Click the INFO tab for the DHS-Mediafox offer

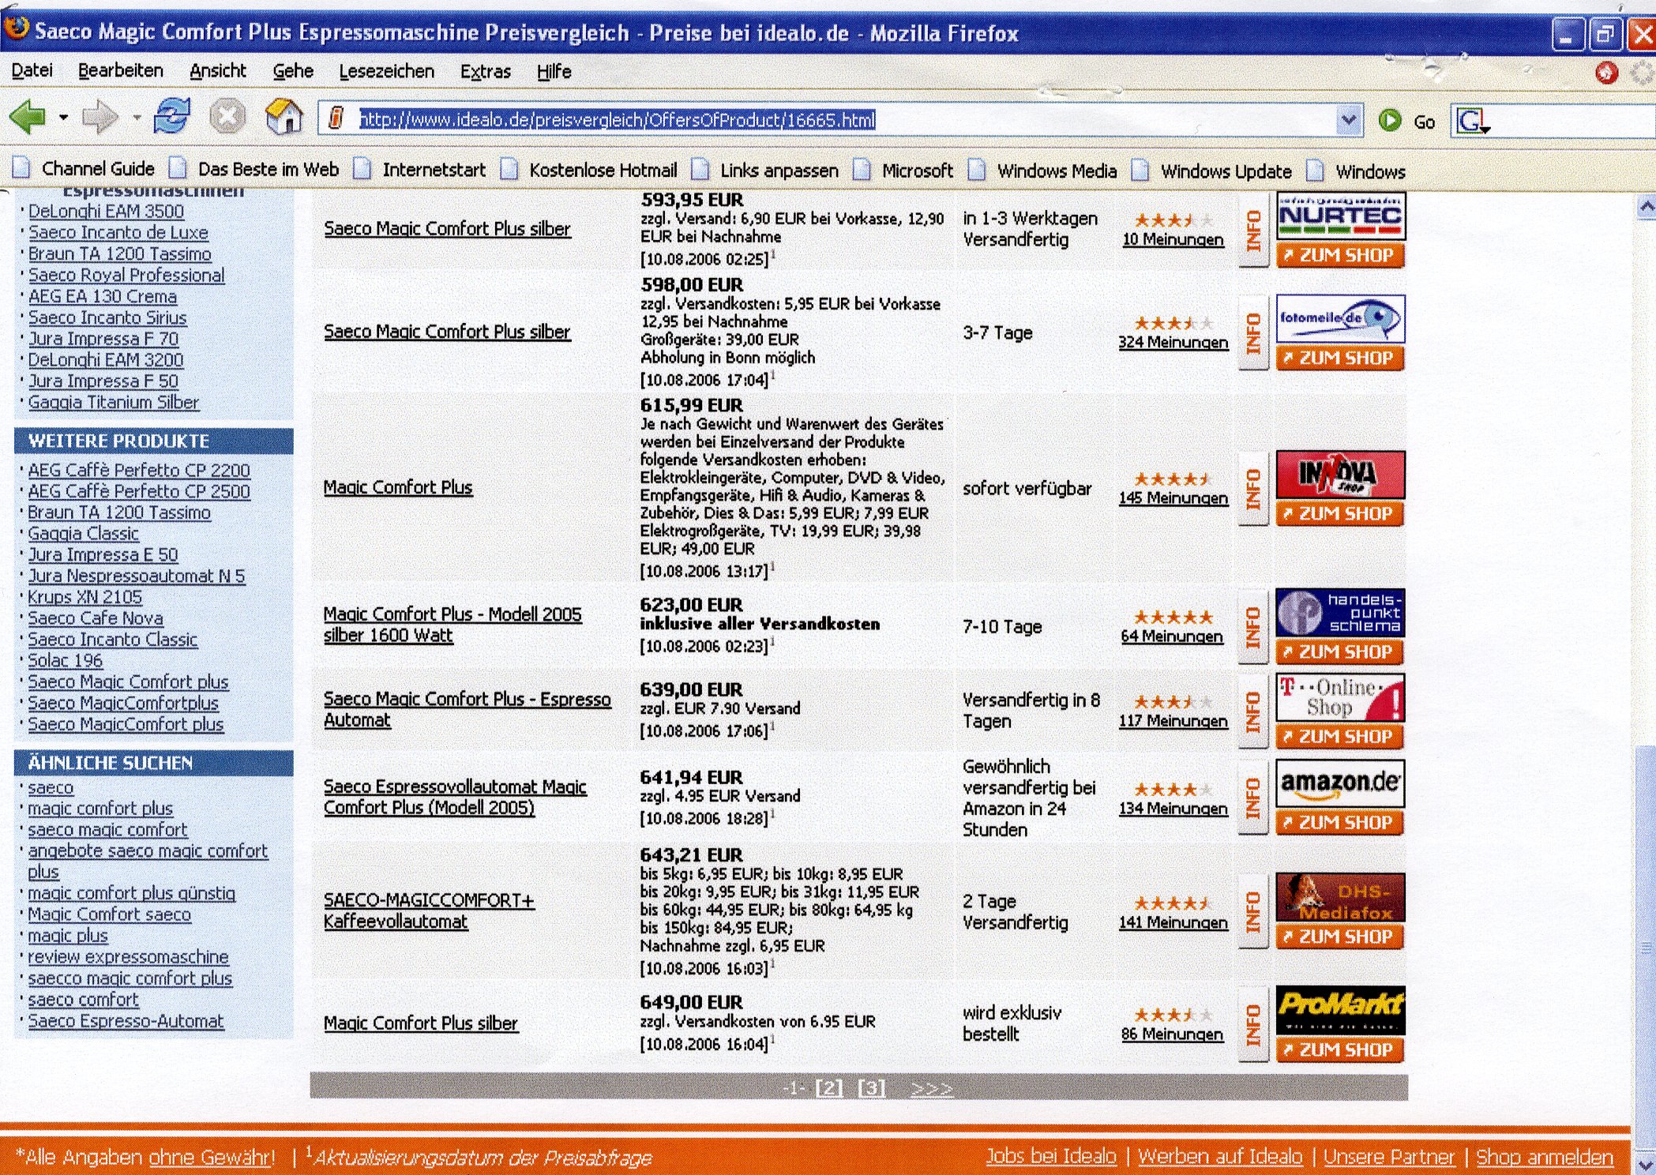(1253, 912)
